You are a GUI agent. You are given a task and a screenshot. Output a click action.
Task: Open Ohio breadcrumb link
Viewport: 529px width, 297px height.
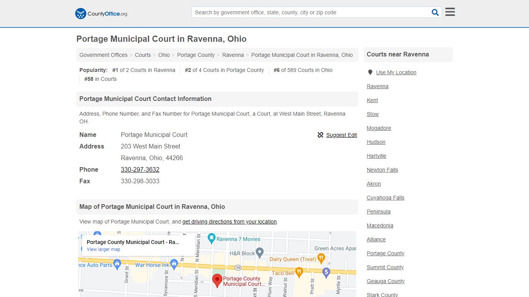[x=164, y=55]
